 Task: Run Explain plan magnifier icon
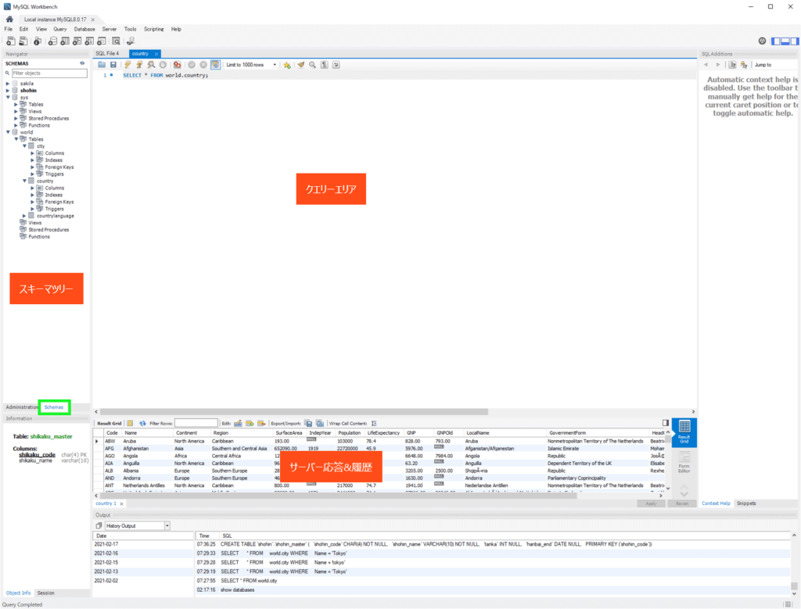151,65
